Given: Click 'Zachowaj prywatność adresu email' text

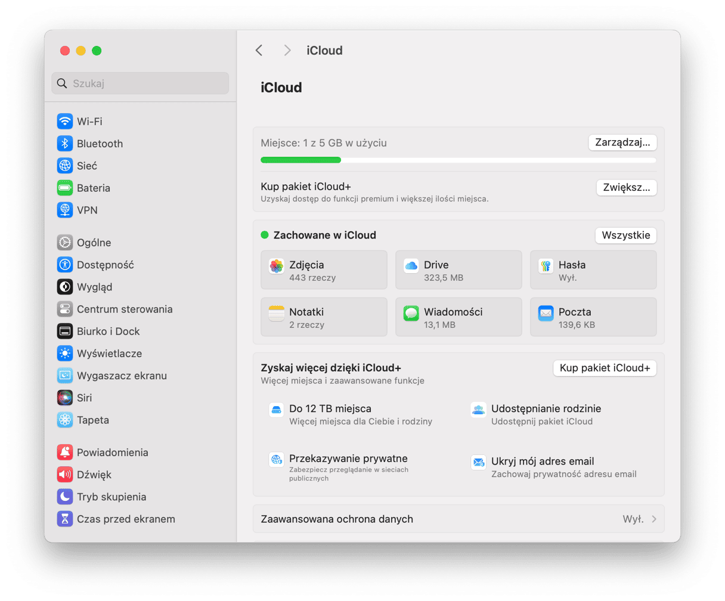Looking at the screenshot, I should pyautogui.click(x=564, y=475).
